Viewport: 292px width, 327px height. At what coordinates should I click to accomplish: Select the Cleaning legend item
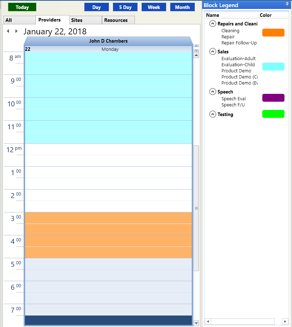230,31
